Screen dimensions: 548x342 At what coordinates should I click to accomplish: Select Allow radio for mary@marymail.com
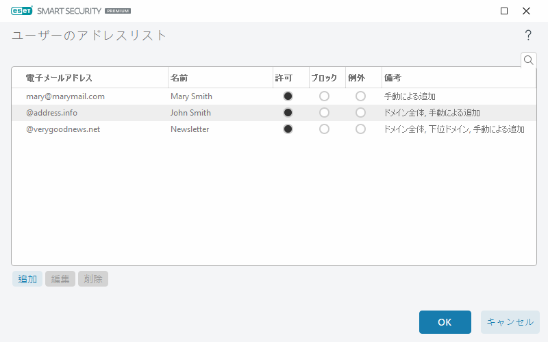(x=288, y=96)
